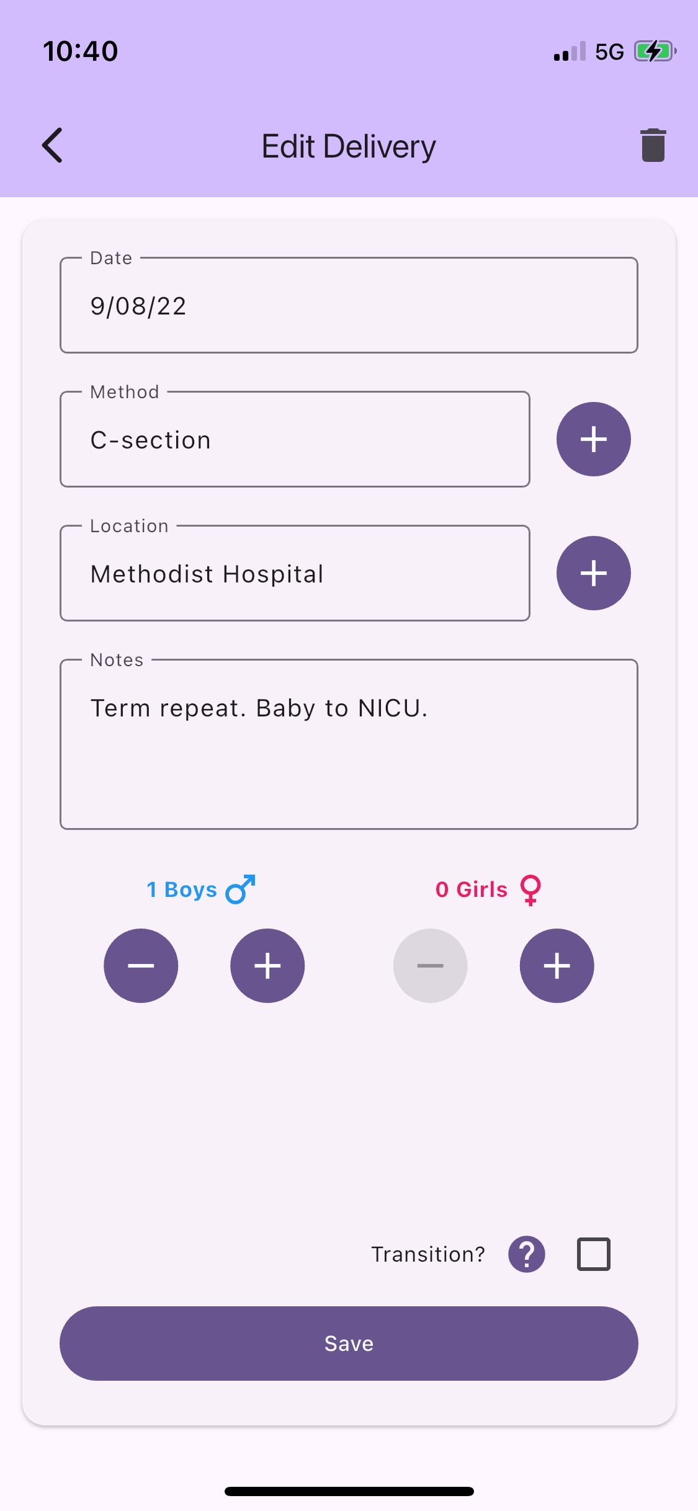Tap the back chevron arrow

coord(52,145)
